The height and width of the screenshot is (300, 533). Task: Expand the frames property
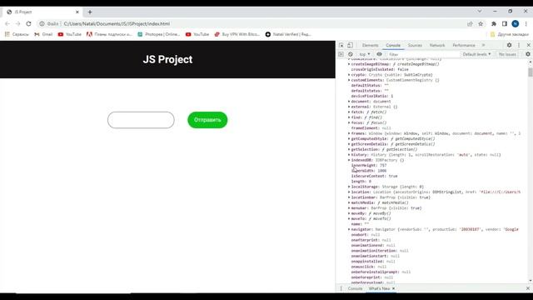coord(349,133)
